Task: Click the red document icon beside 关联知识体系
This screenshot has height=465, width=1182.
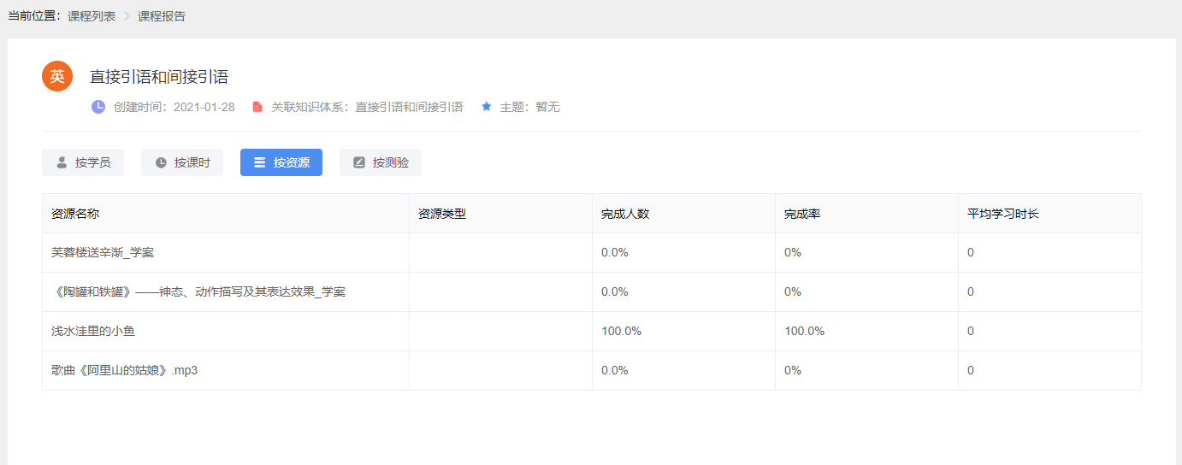Action: [x=257, y=107]
